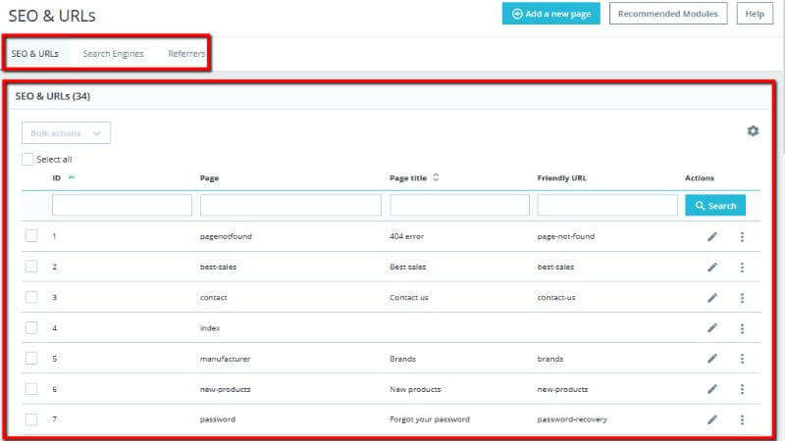Tick the new-products row checkbox
785x441 pixels.
click(31, 388)
